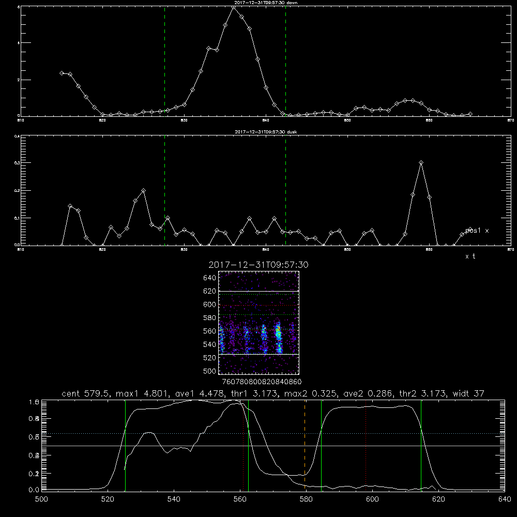Click the y-axis label 0.0 of bottom plot
The height and width of the screenshot is (517, 517).
(34, 490)
